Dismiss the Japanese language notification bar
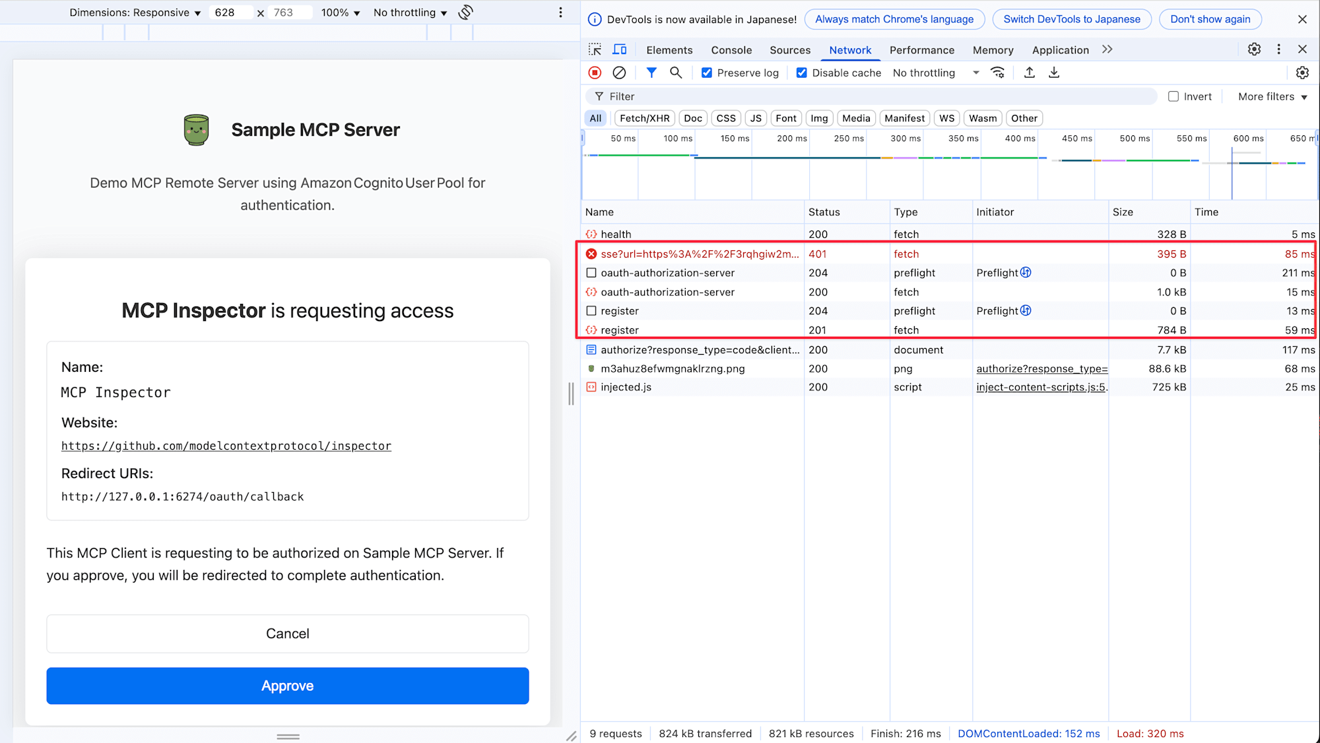Image resolution: width=1320 pixels, height=743 pixels. point(1302,19)
